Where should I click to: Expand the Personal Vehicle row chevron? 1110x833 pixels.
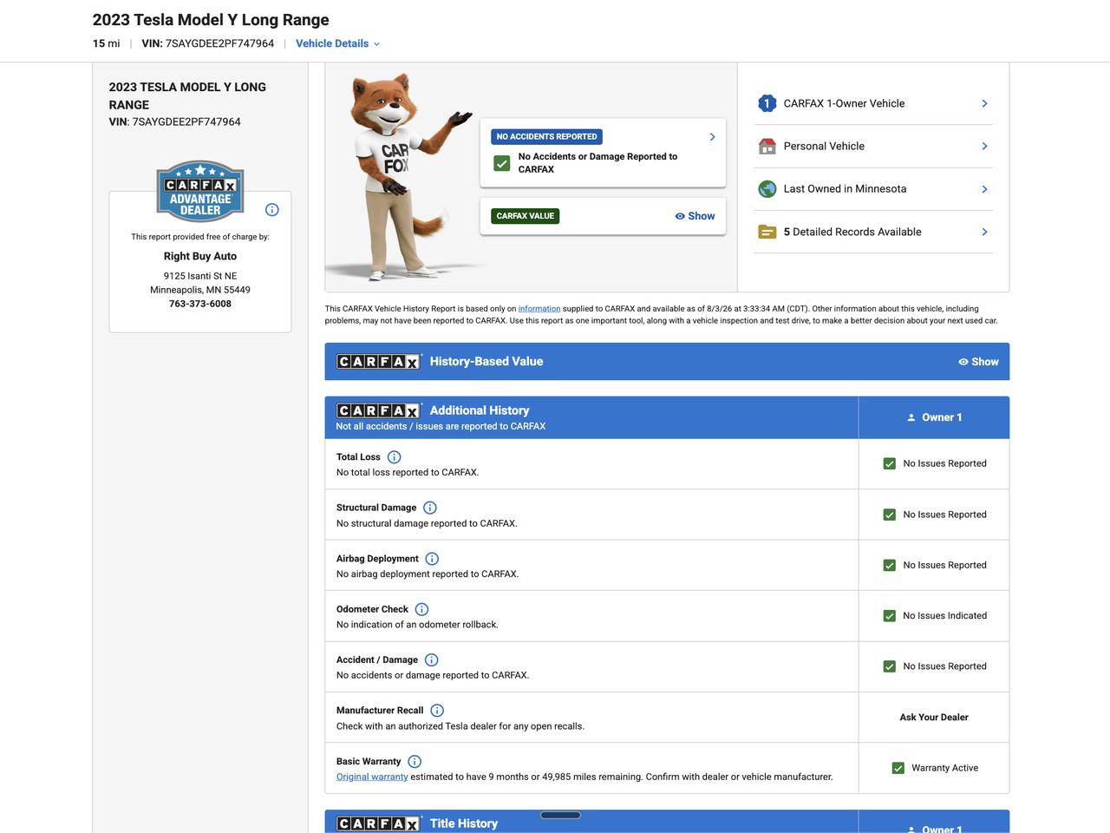click(984, 146)
